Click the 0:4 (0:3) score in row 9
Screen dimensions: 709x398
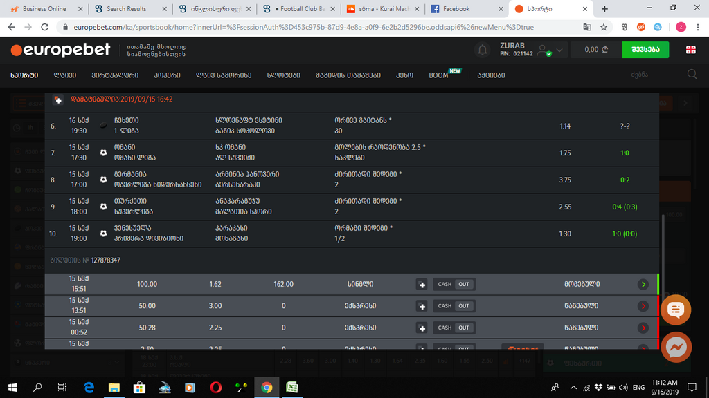click(625, 207)
